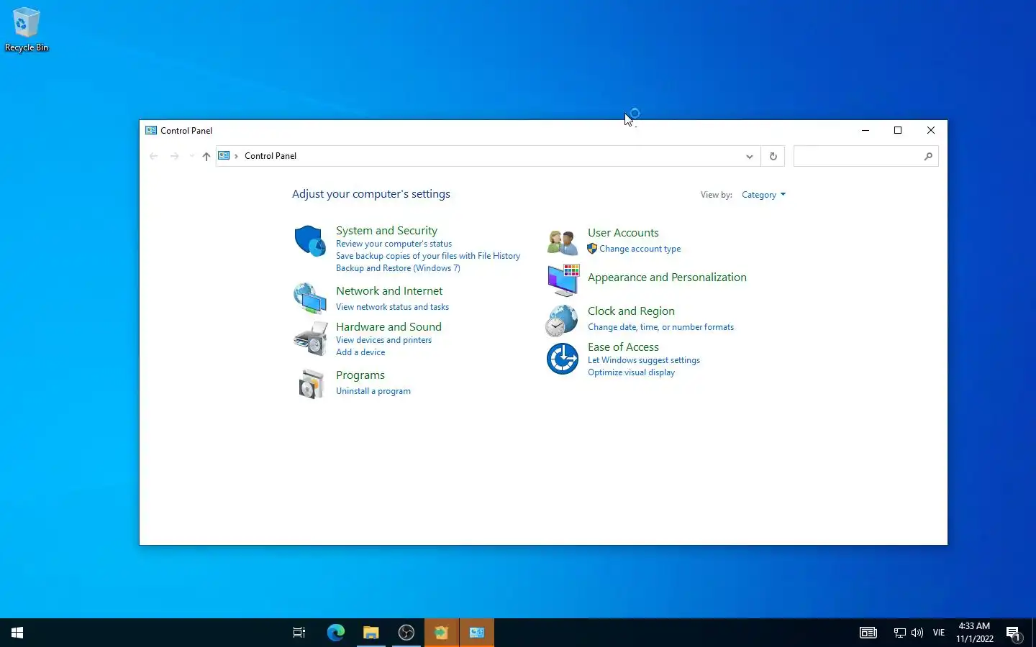Click View devices and printers
Screen dimensions: 1036x647
(383, 340)
